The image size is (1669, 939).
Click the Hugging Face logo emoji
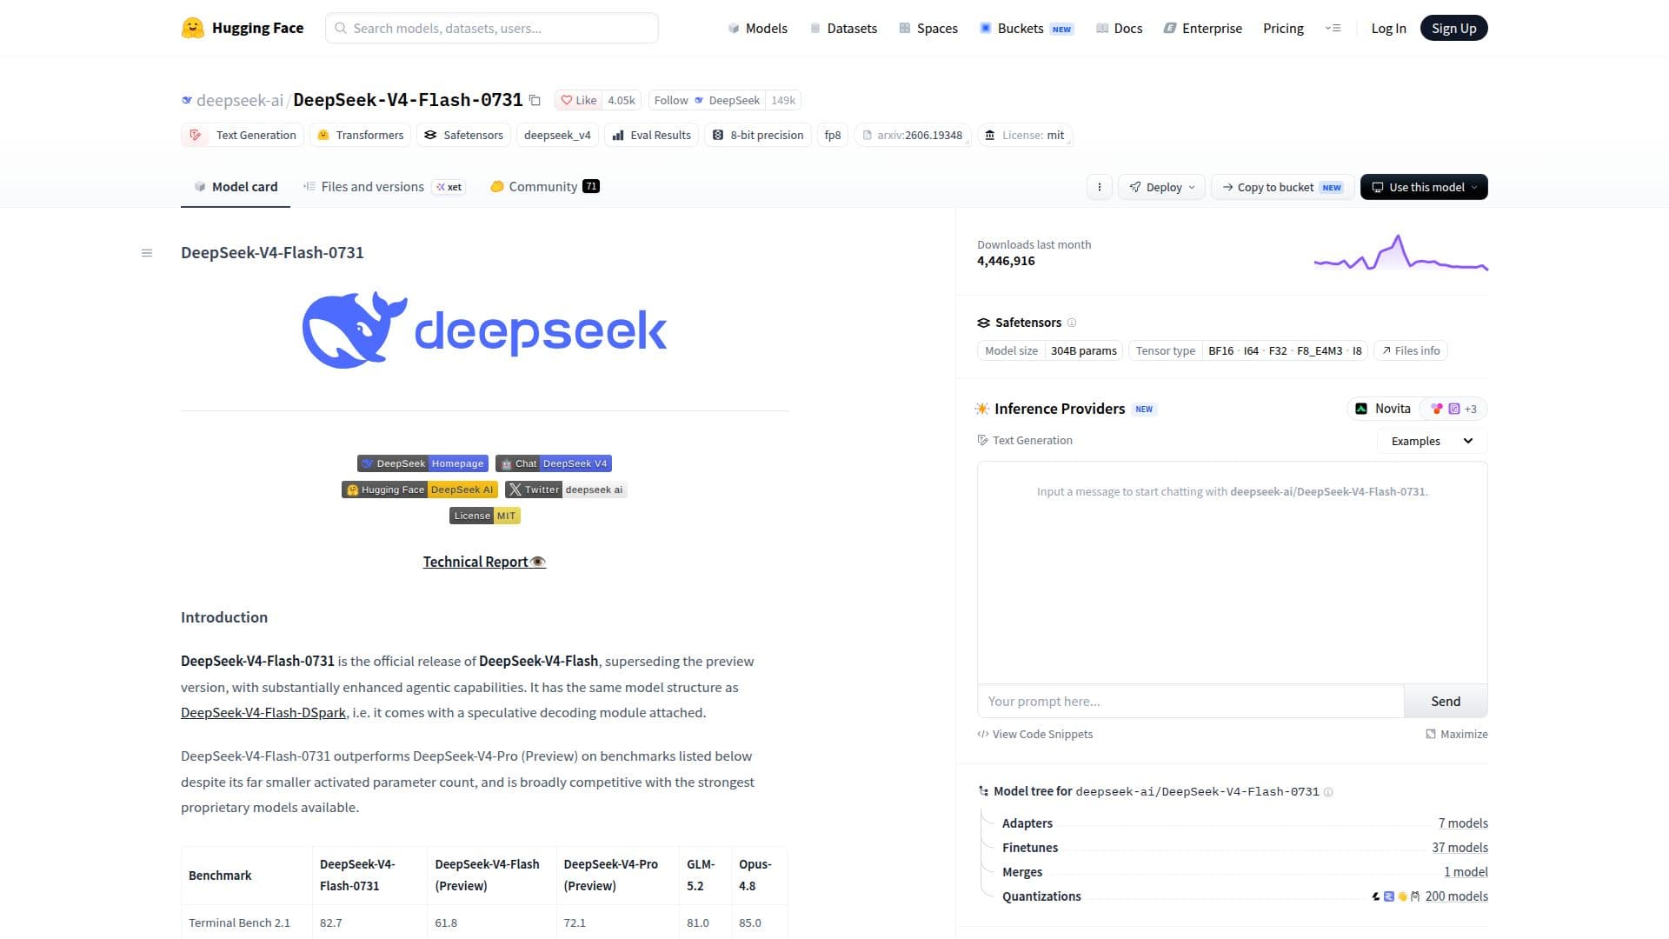[x=192, y=28]
